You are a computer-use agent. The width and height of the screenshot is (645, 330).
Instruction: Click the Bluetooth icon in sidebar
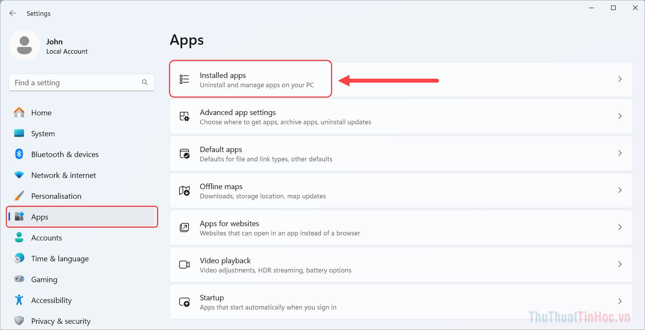19,154
